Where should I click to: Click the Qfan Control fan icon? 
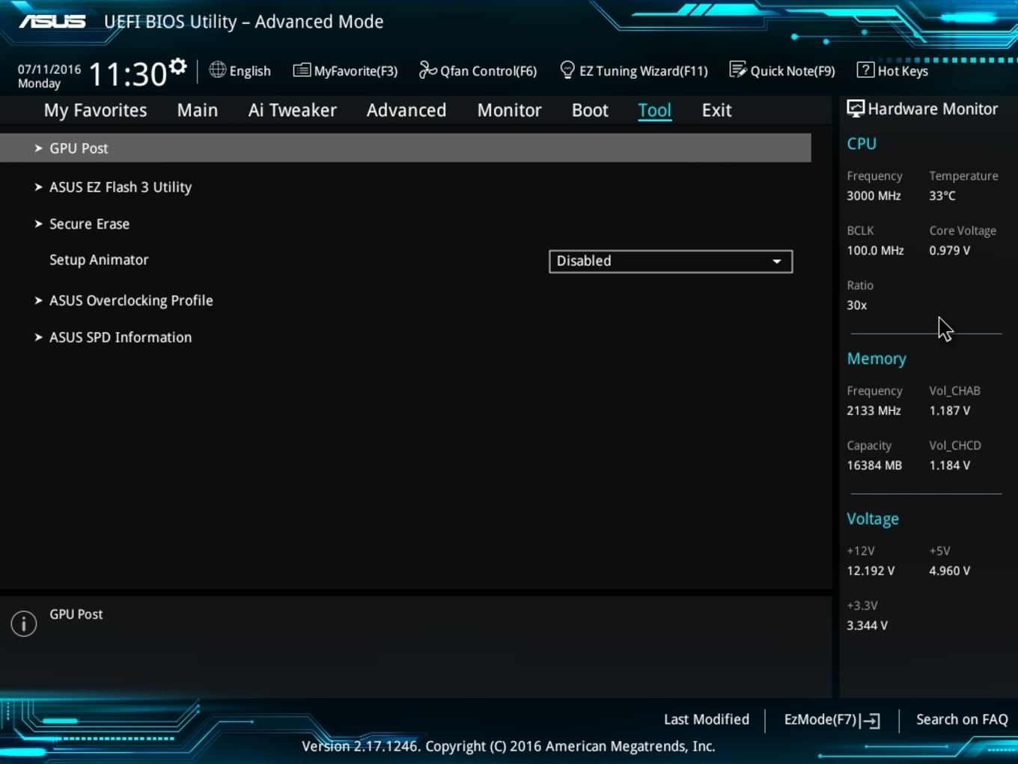[427, 70]
